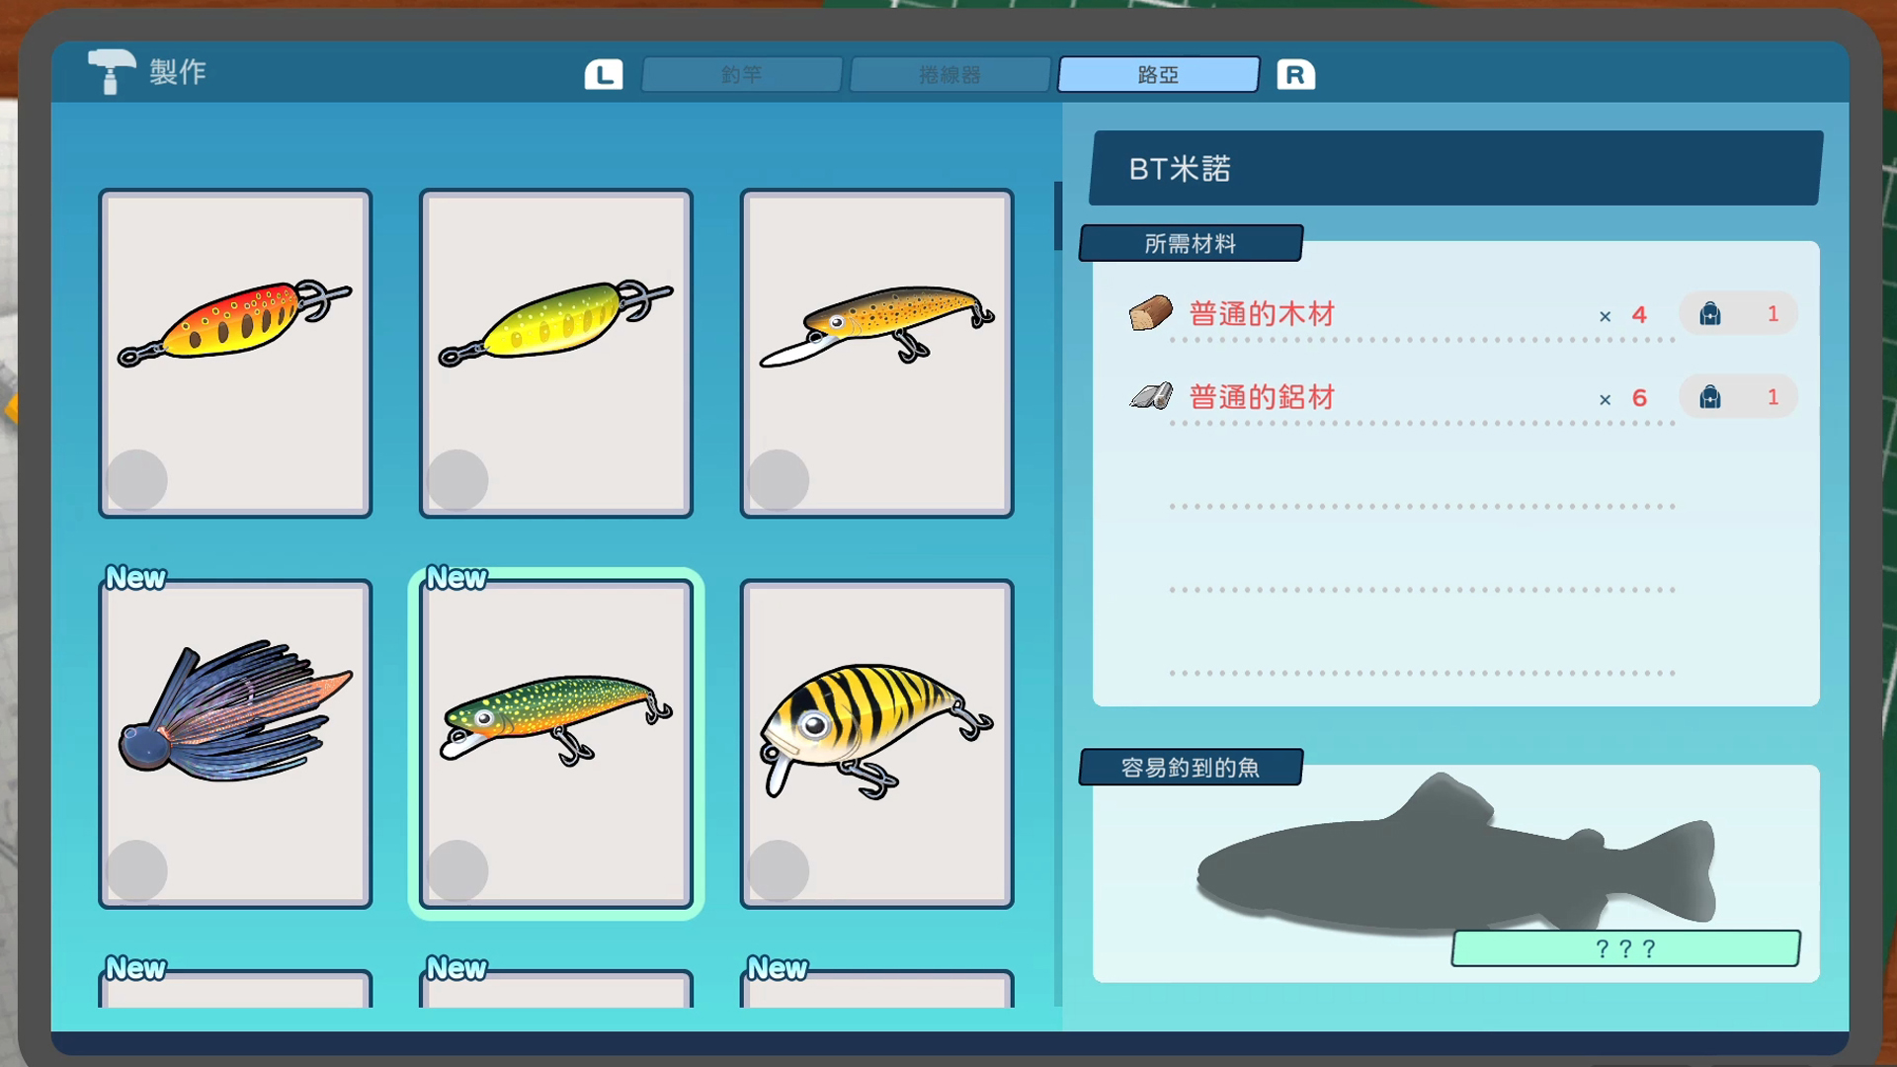Click the 普通的鋁材 material name
The image size is (1897, 1067).
[1262, 397]
